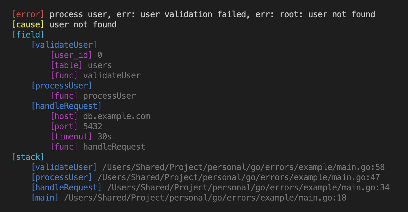Image resolution: width=408 pixels, height=212 pixels.
Task: Click the 30s timeout value
Action: coord(104,137)
